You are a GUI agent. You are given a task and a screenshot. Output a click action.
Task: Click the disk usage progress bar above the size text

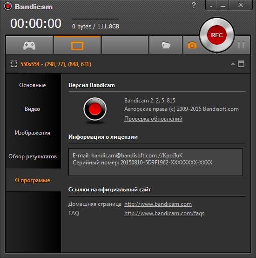click(x=95, y=19)
